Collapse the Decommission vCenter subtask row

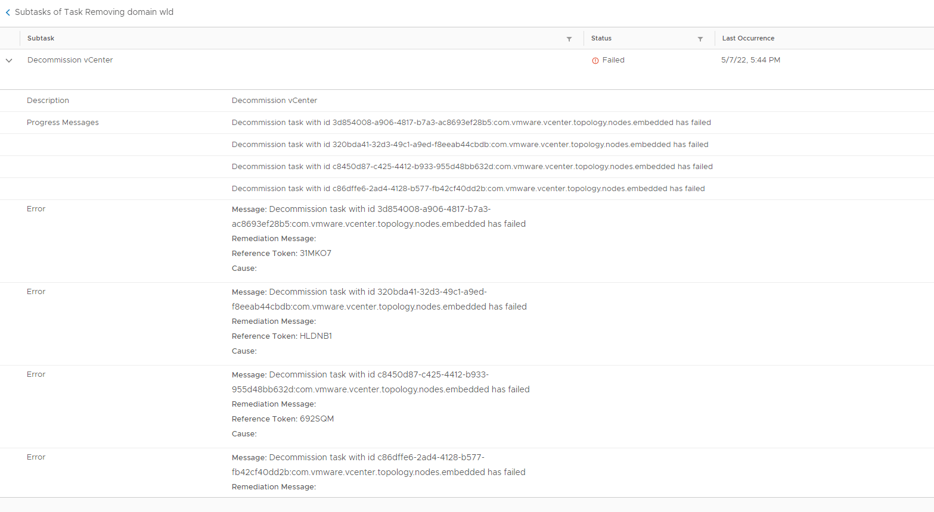coord(9,61)
